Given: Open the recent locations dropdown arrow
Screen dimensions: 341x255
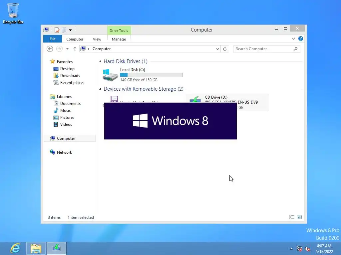Looking at the screenshot, I should [67, 49].
